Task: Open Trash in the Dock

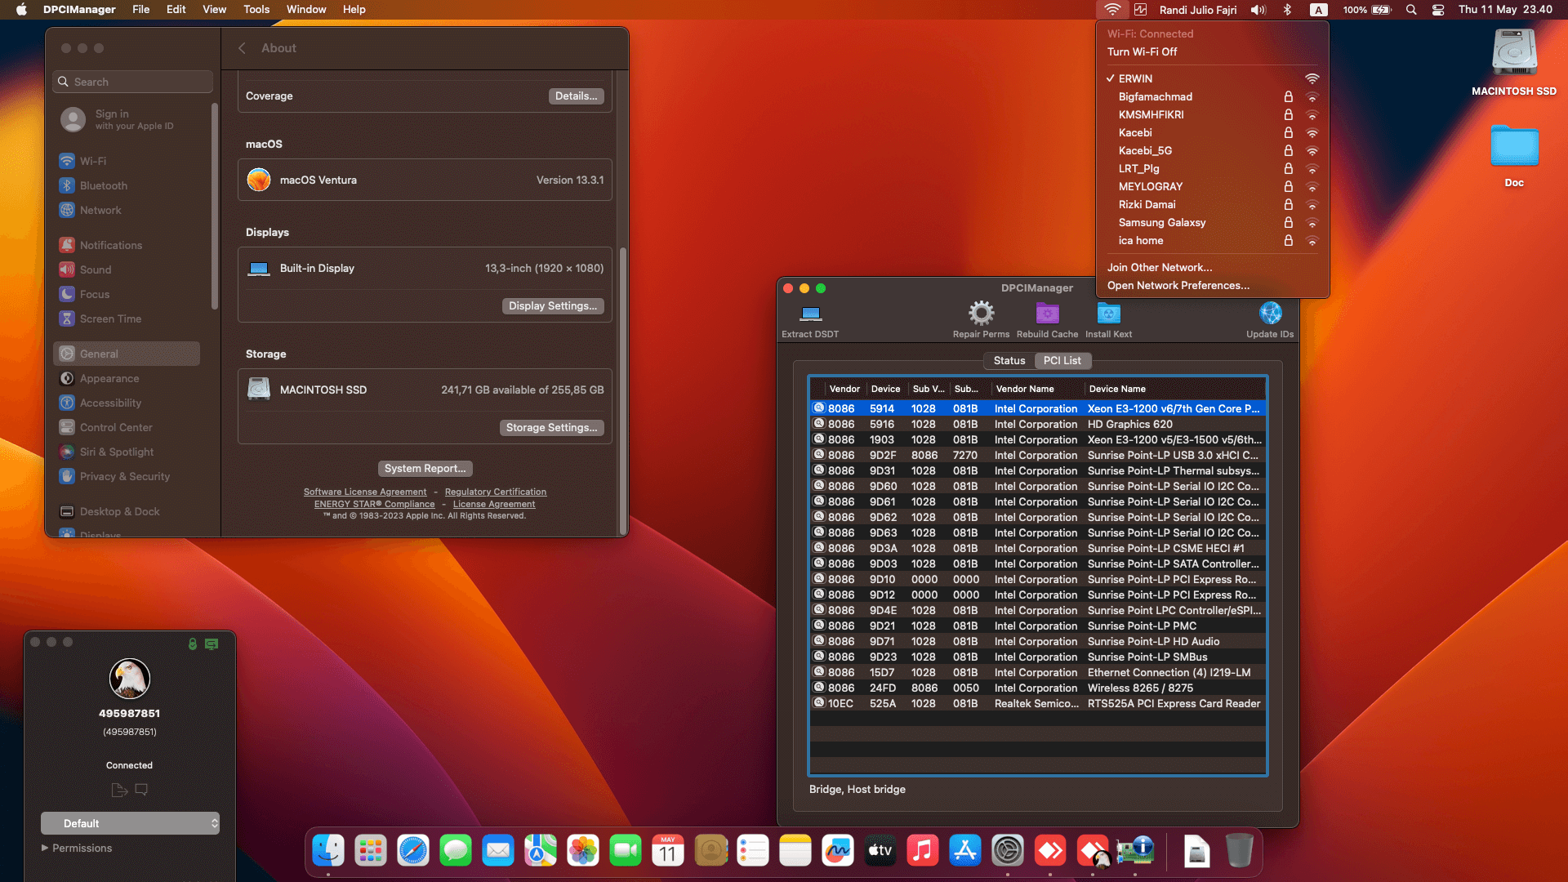Action: pyautogui.click(x=1239, y=851)
